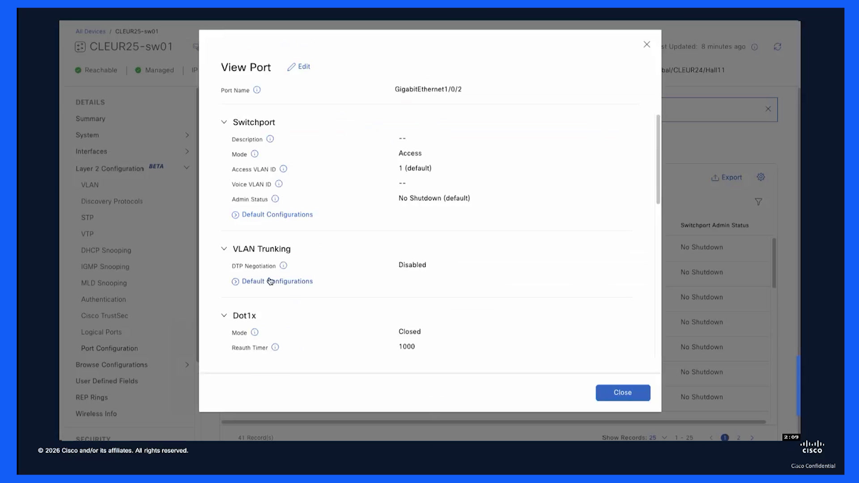Click the dialog's vertical scrollbar
This screenshot has height=483, width=859.
pos(658,159)
